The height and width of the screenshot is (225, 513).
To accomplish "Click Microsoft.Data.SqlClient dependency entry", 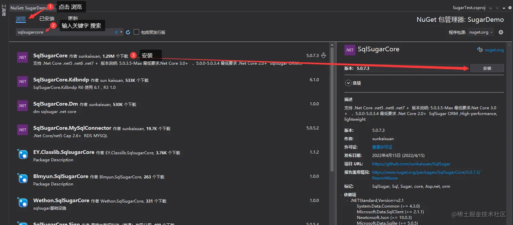I will pyautogui.click(x=390, y=212).
